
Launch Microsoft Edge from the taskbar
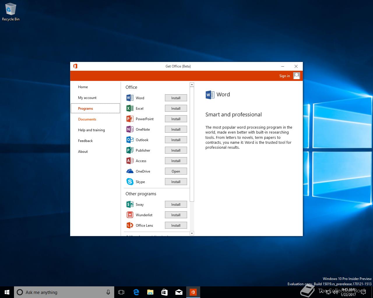click(x=136, y=292)
